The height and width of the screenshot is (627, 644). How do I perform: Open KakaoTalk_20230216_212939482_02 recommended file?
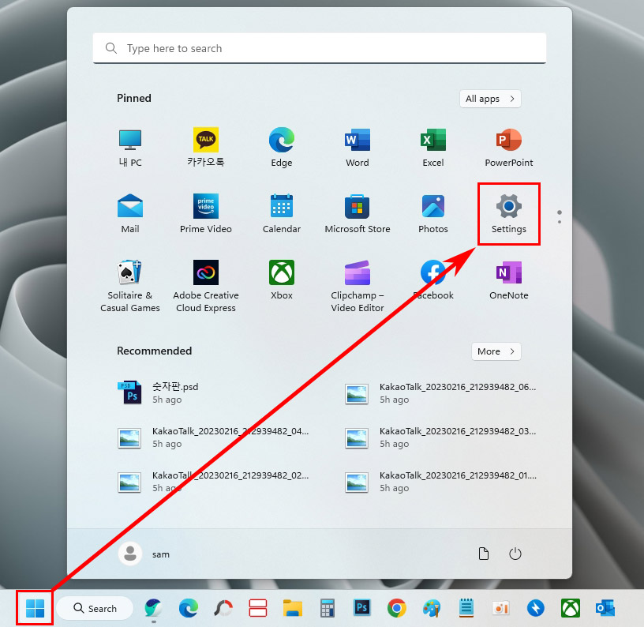212,482
